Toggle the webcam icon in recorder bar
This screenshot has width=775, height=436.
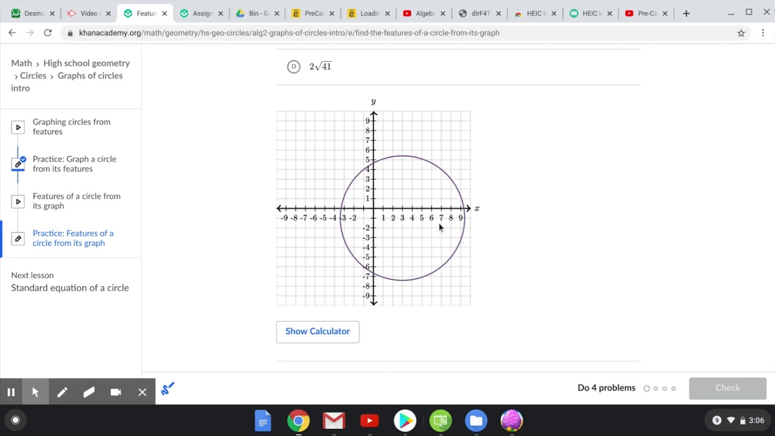[116, 392]
